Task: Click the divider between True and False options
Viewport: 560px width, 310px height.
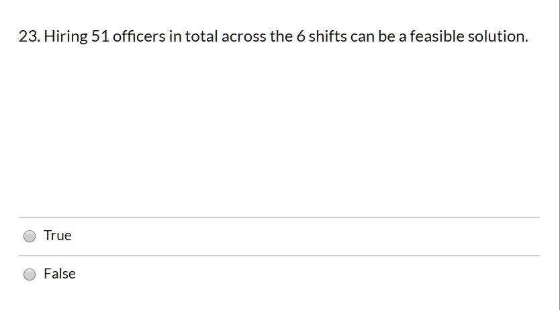Action: (x=279, y=256)
